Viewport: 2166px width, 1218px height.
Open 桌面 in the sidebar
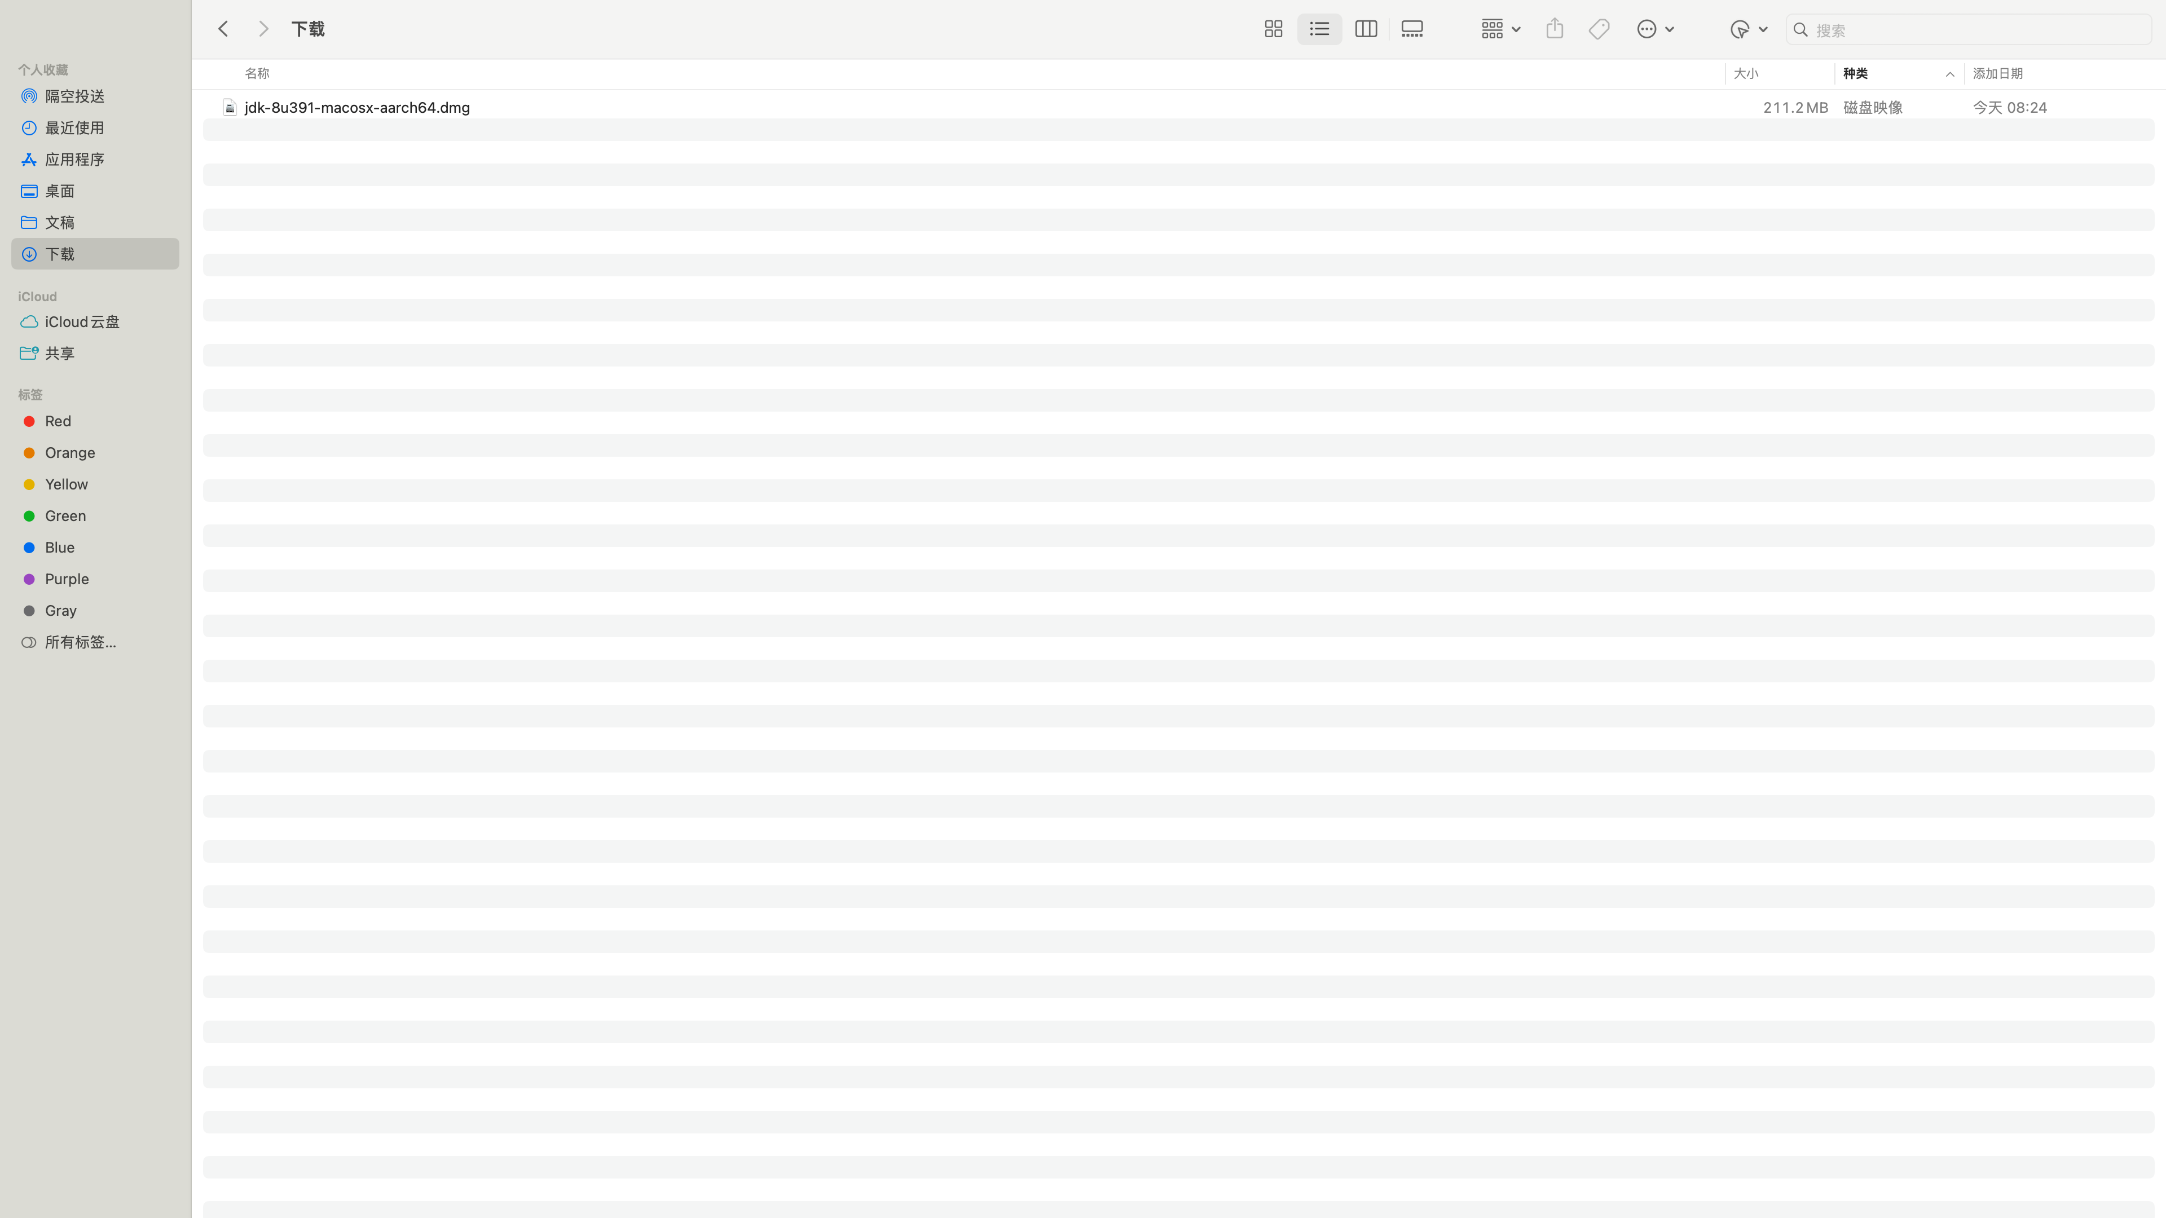click(x=95, y=192)
